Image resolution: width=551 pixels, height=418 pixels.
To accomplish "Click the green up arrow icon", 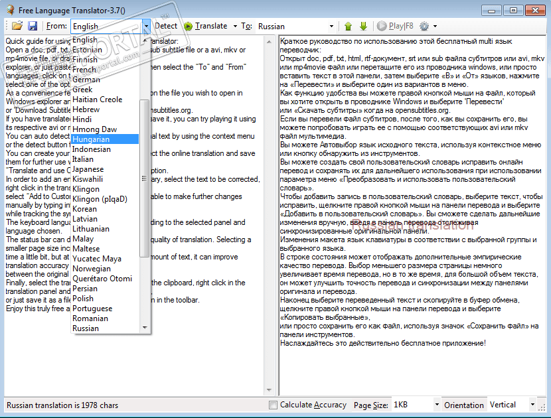I will pyautogui.click(x=348, y=26).
